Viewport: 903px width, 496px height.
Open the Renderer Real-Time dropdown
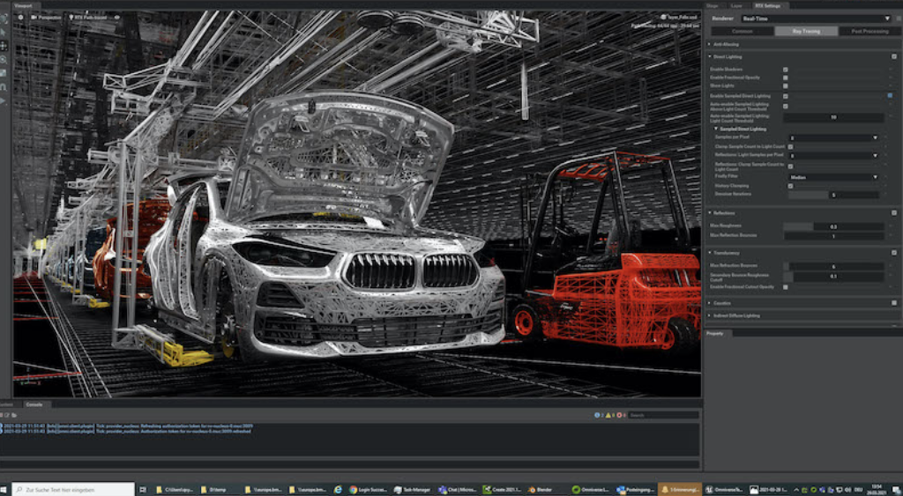(816, 19)
